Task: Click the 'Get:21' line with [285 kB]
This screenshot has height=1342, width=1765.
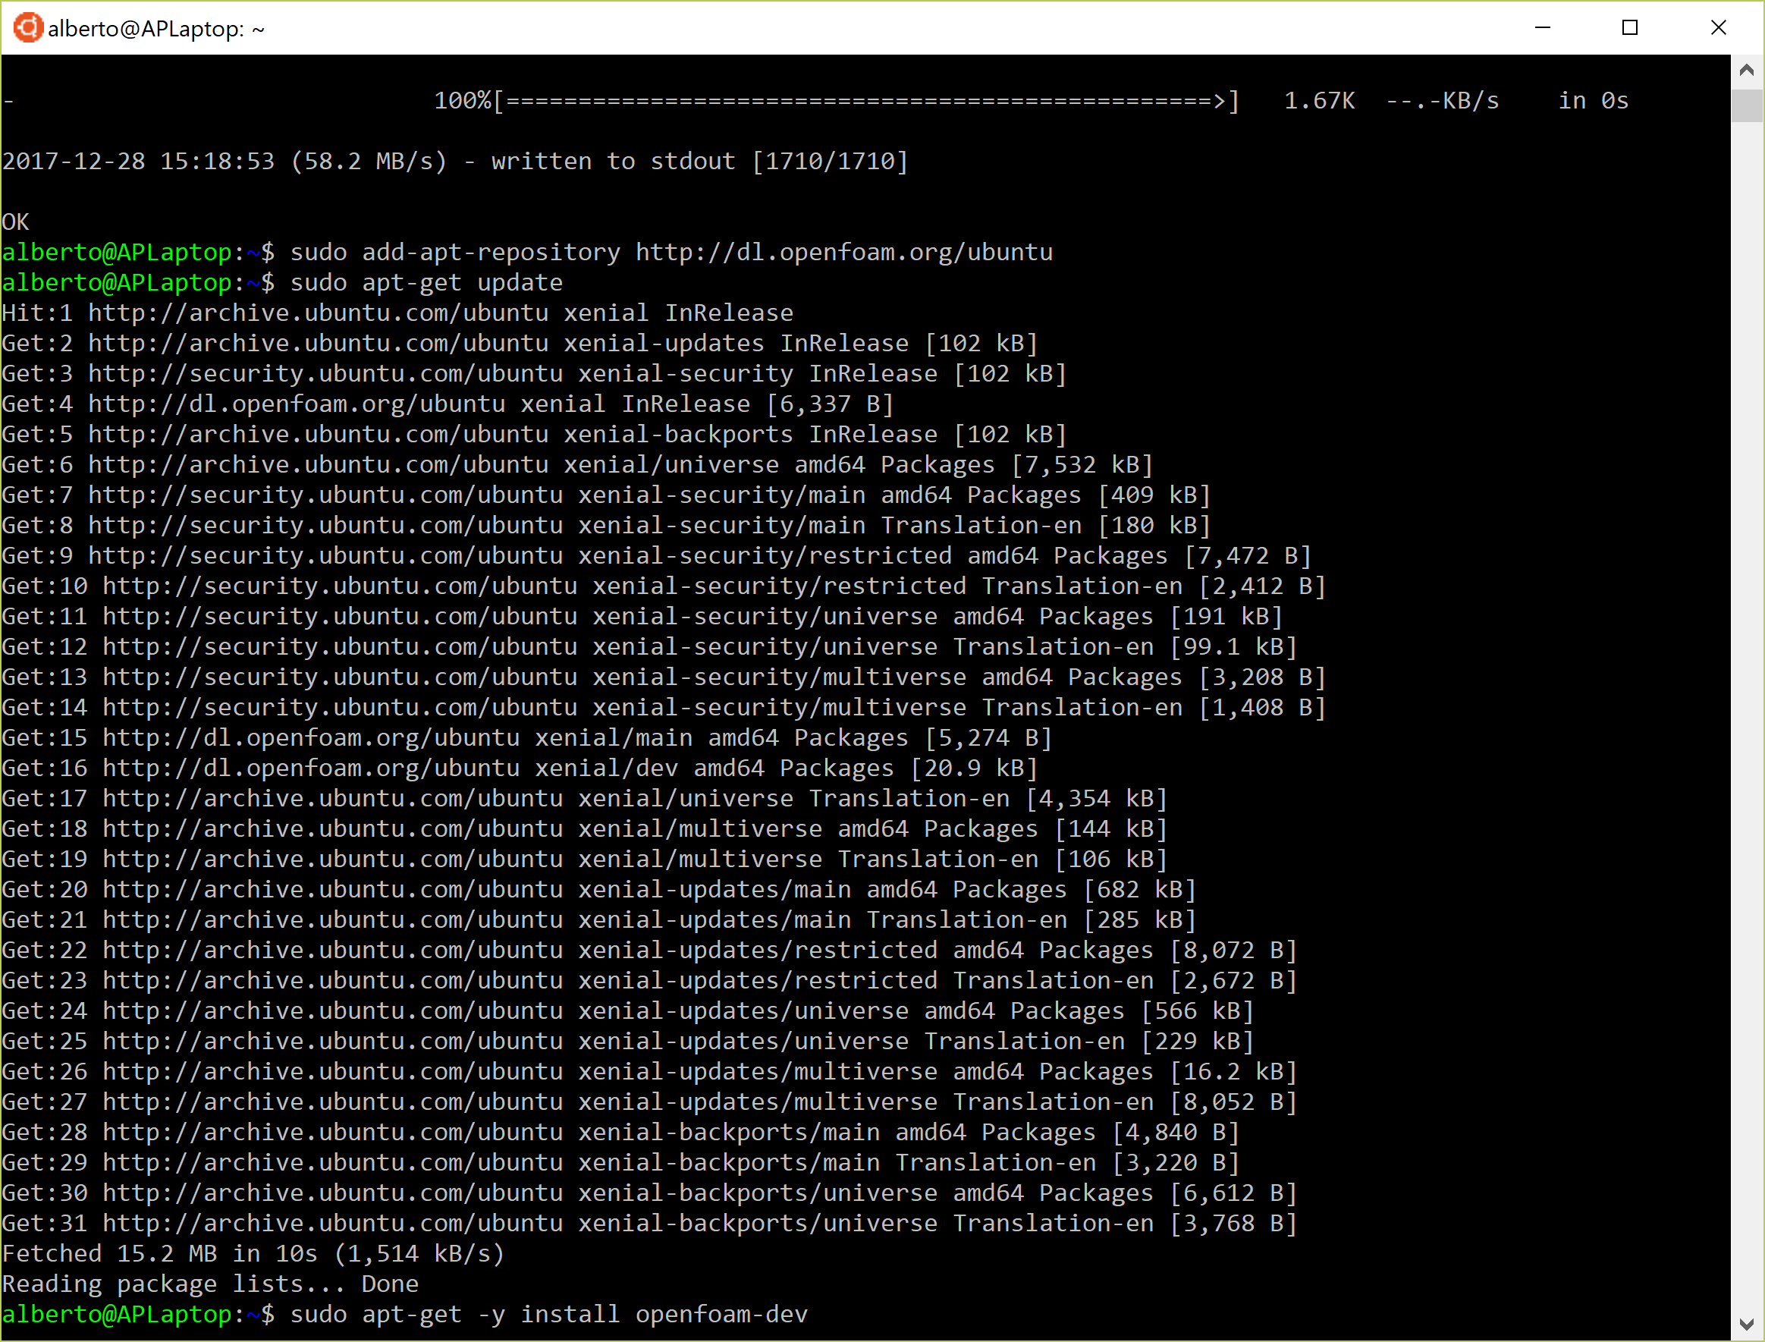Action: coord(599,920)
